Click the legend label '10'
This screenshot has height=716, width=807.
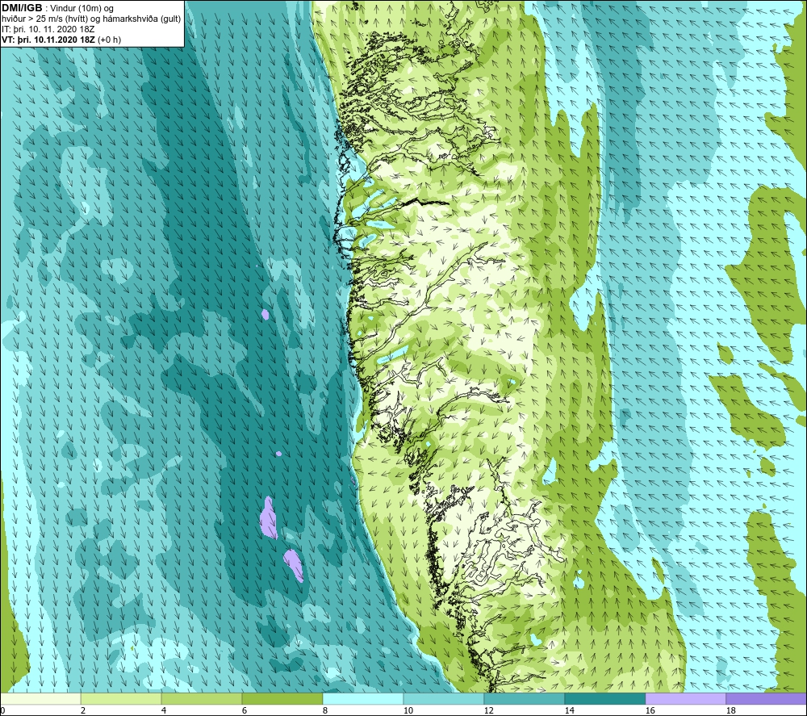pos(408,710)
